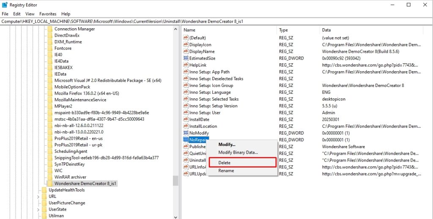This screenshot has width=433, height=219.
Task: Click the string icon of HelpLink value
Action: pos(186,65)
